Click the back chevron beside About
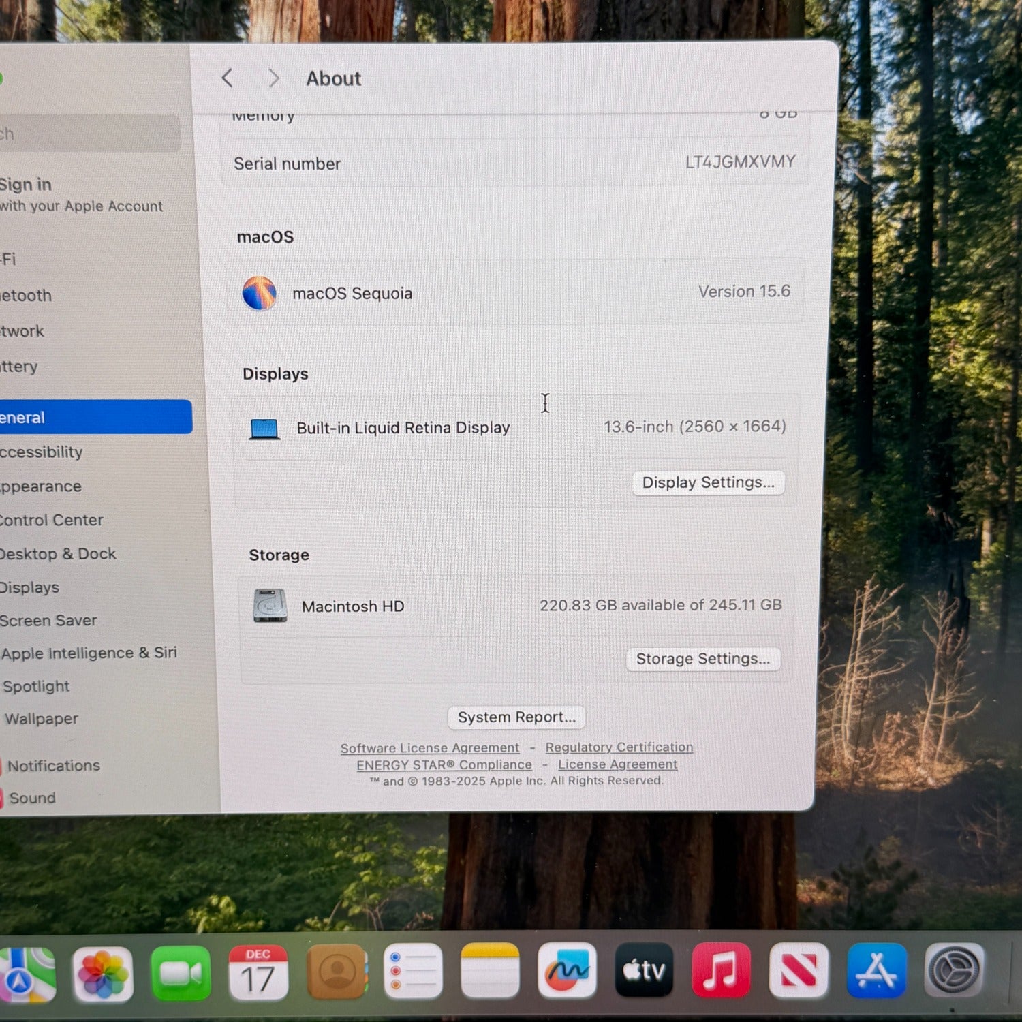 228,78
